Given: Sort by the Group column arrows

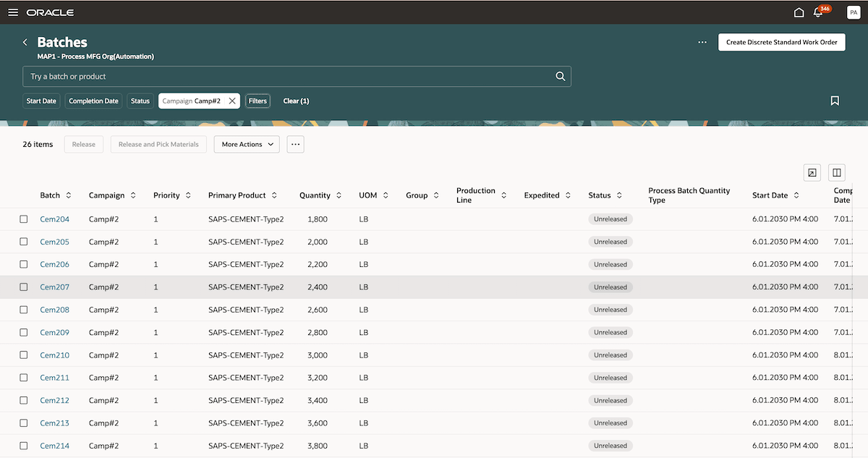Looking at the screenshot, I should tap(436, 195).
